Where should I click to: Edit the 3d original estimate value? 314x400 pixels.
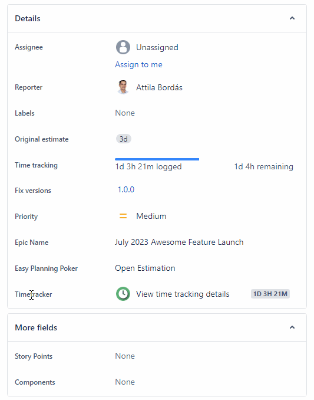124,139
